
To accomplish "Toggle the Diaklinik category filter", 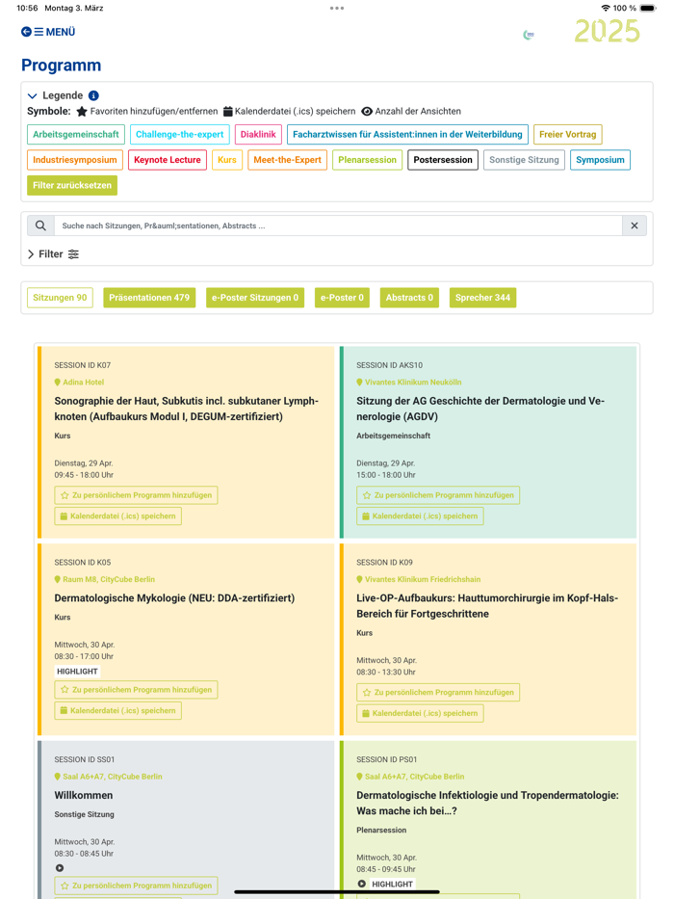I will click(x=258, y=134).
